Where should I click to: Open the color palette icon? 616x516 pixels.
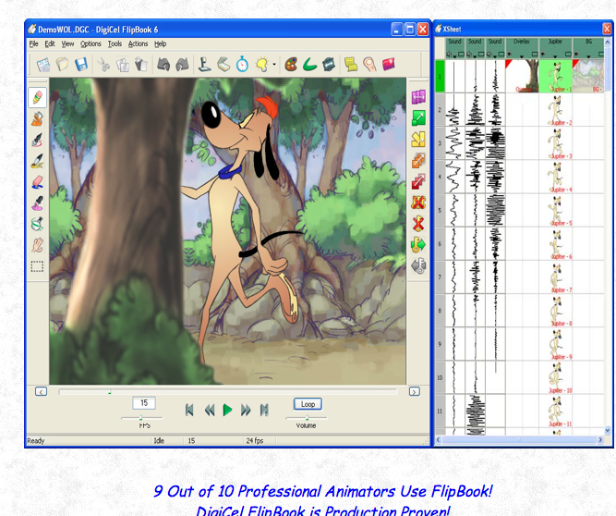pyautogui.click(x=291, y=64)
